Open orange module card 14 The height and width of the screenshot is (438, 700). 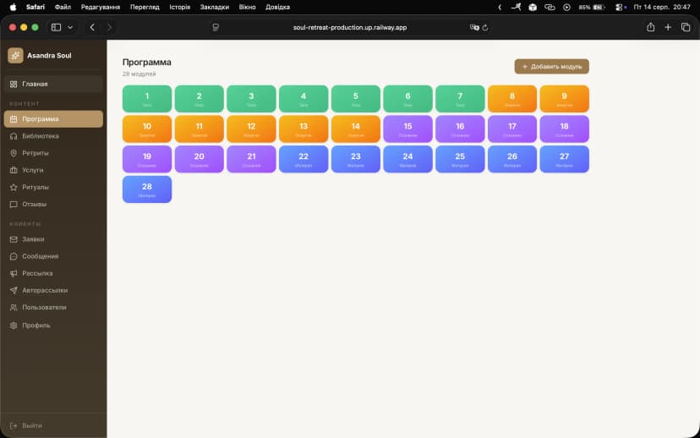tap(356, 129)
